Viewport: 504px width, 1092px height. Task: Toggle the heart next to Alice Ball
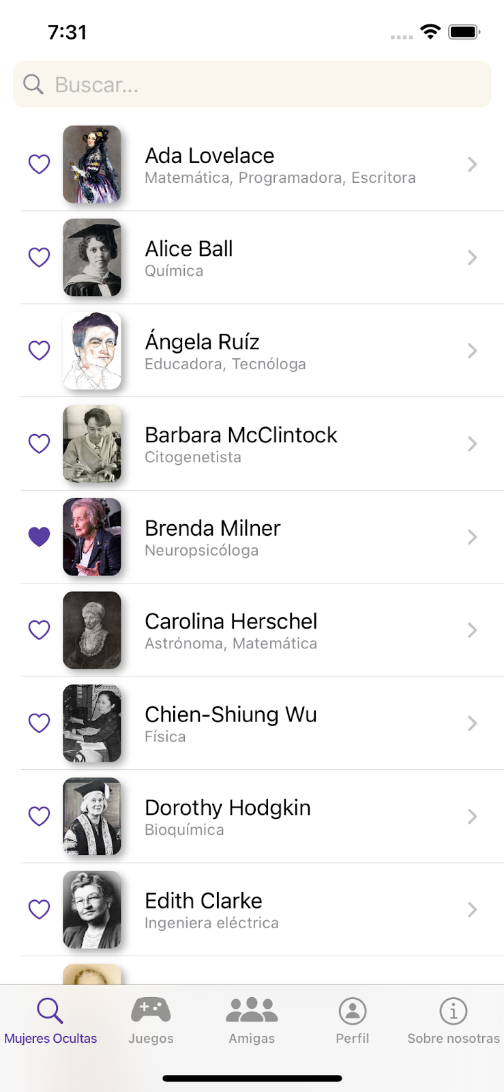tap(40, 257)
